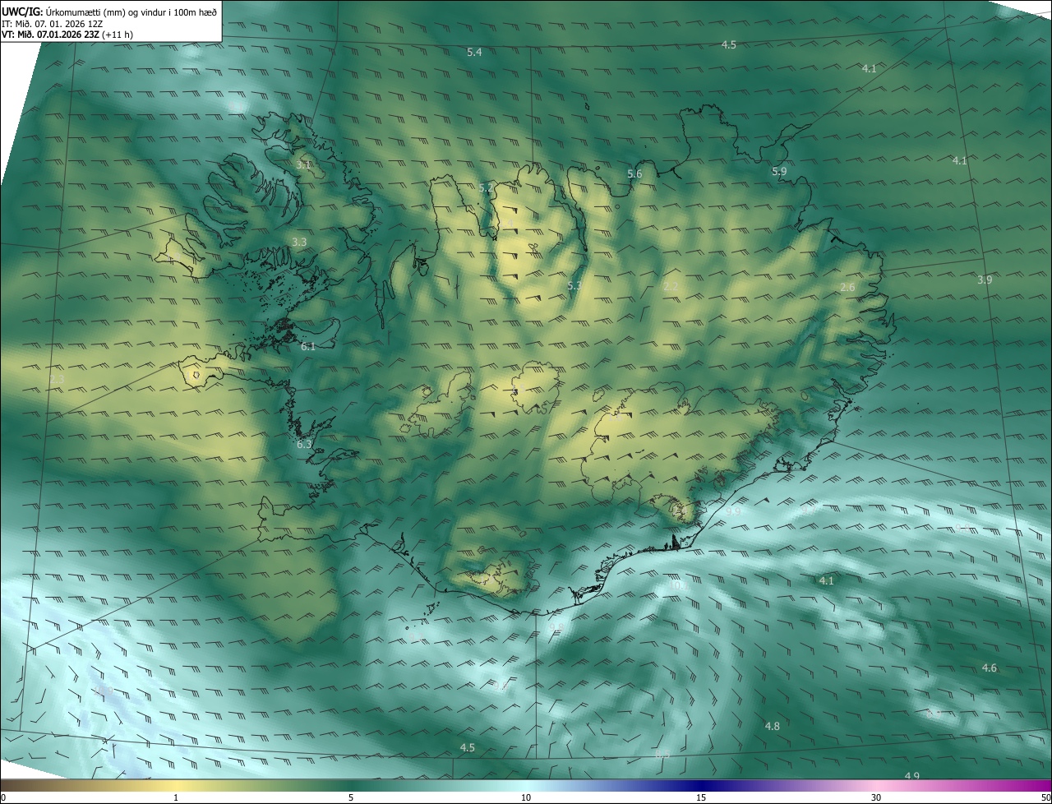This screenshot has width=1052, height=804.
Task: Click the dark navy section of the colorbar
Action: click(x=703, y=786)
